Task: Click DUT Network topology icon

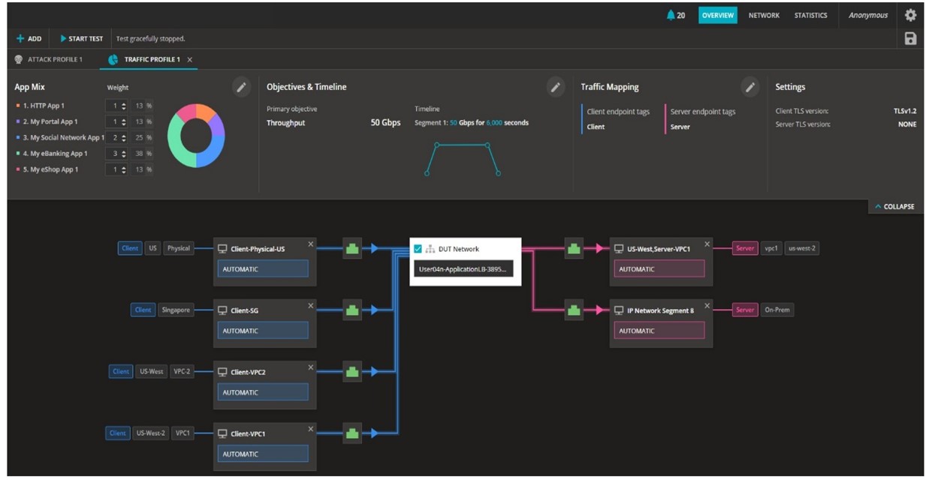Action: tap(430, 249)
